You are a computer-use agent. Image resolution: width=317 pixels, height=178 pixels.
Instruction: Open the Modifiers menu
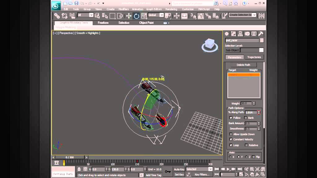[124, 9]
